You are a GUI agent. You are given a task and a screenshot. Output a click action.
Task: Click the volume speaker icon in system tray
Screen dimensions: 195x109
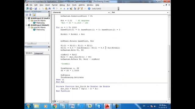[x=155, y=106]
